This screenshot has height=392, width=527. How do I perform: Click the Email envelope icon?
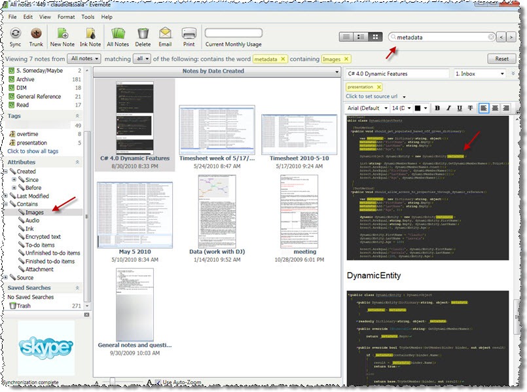click(x=165, y=37)
